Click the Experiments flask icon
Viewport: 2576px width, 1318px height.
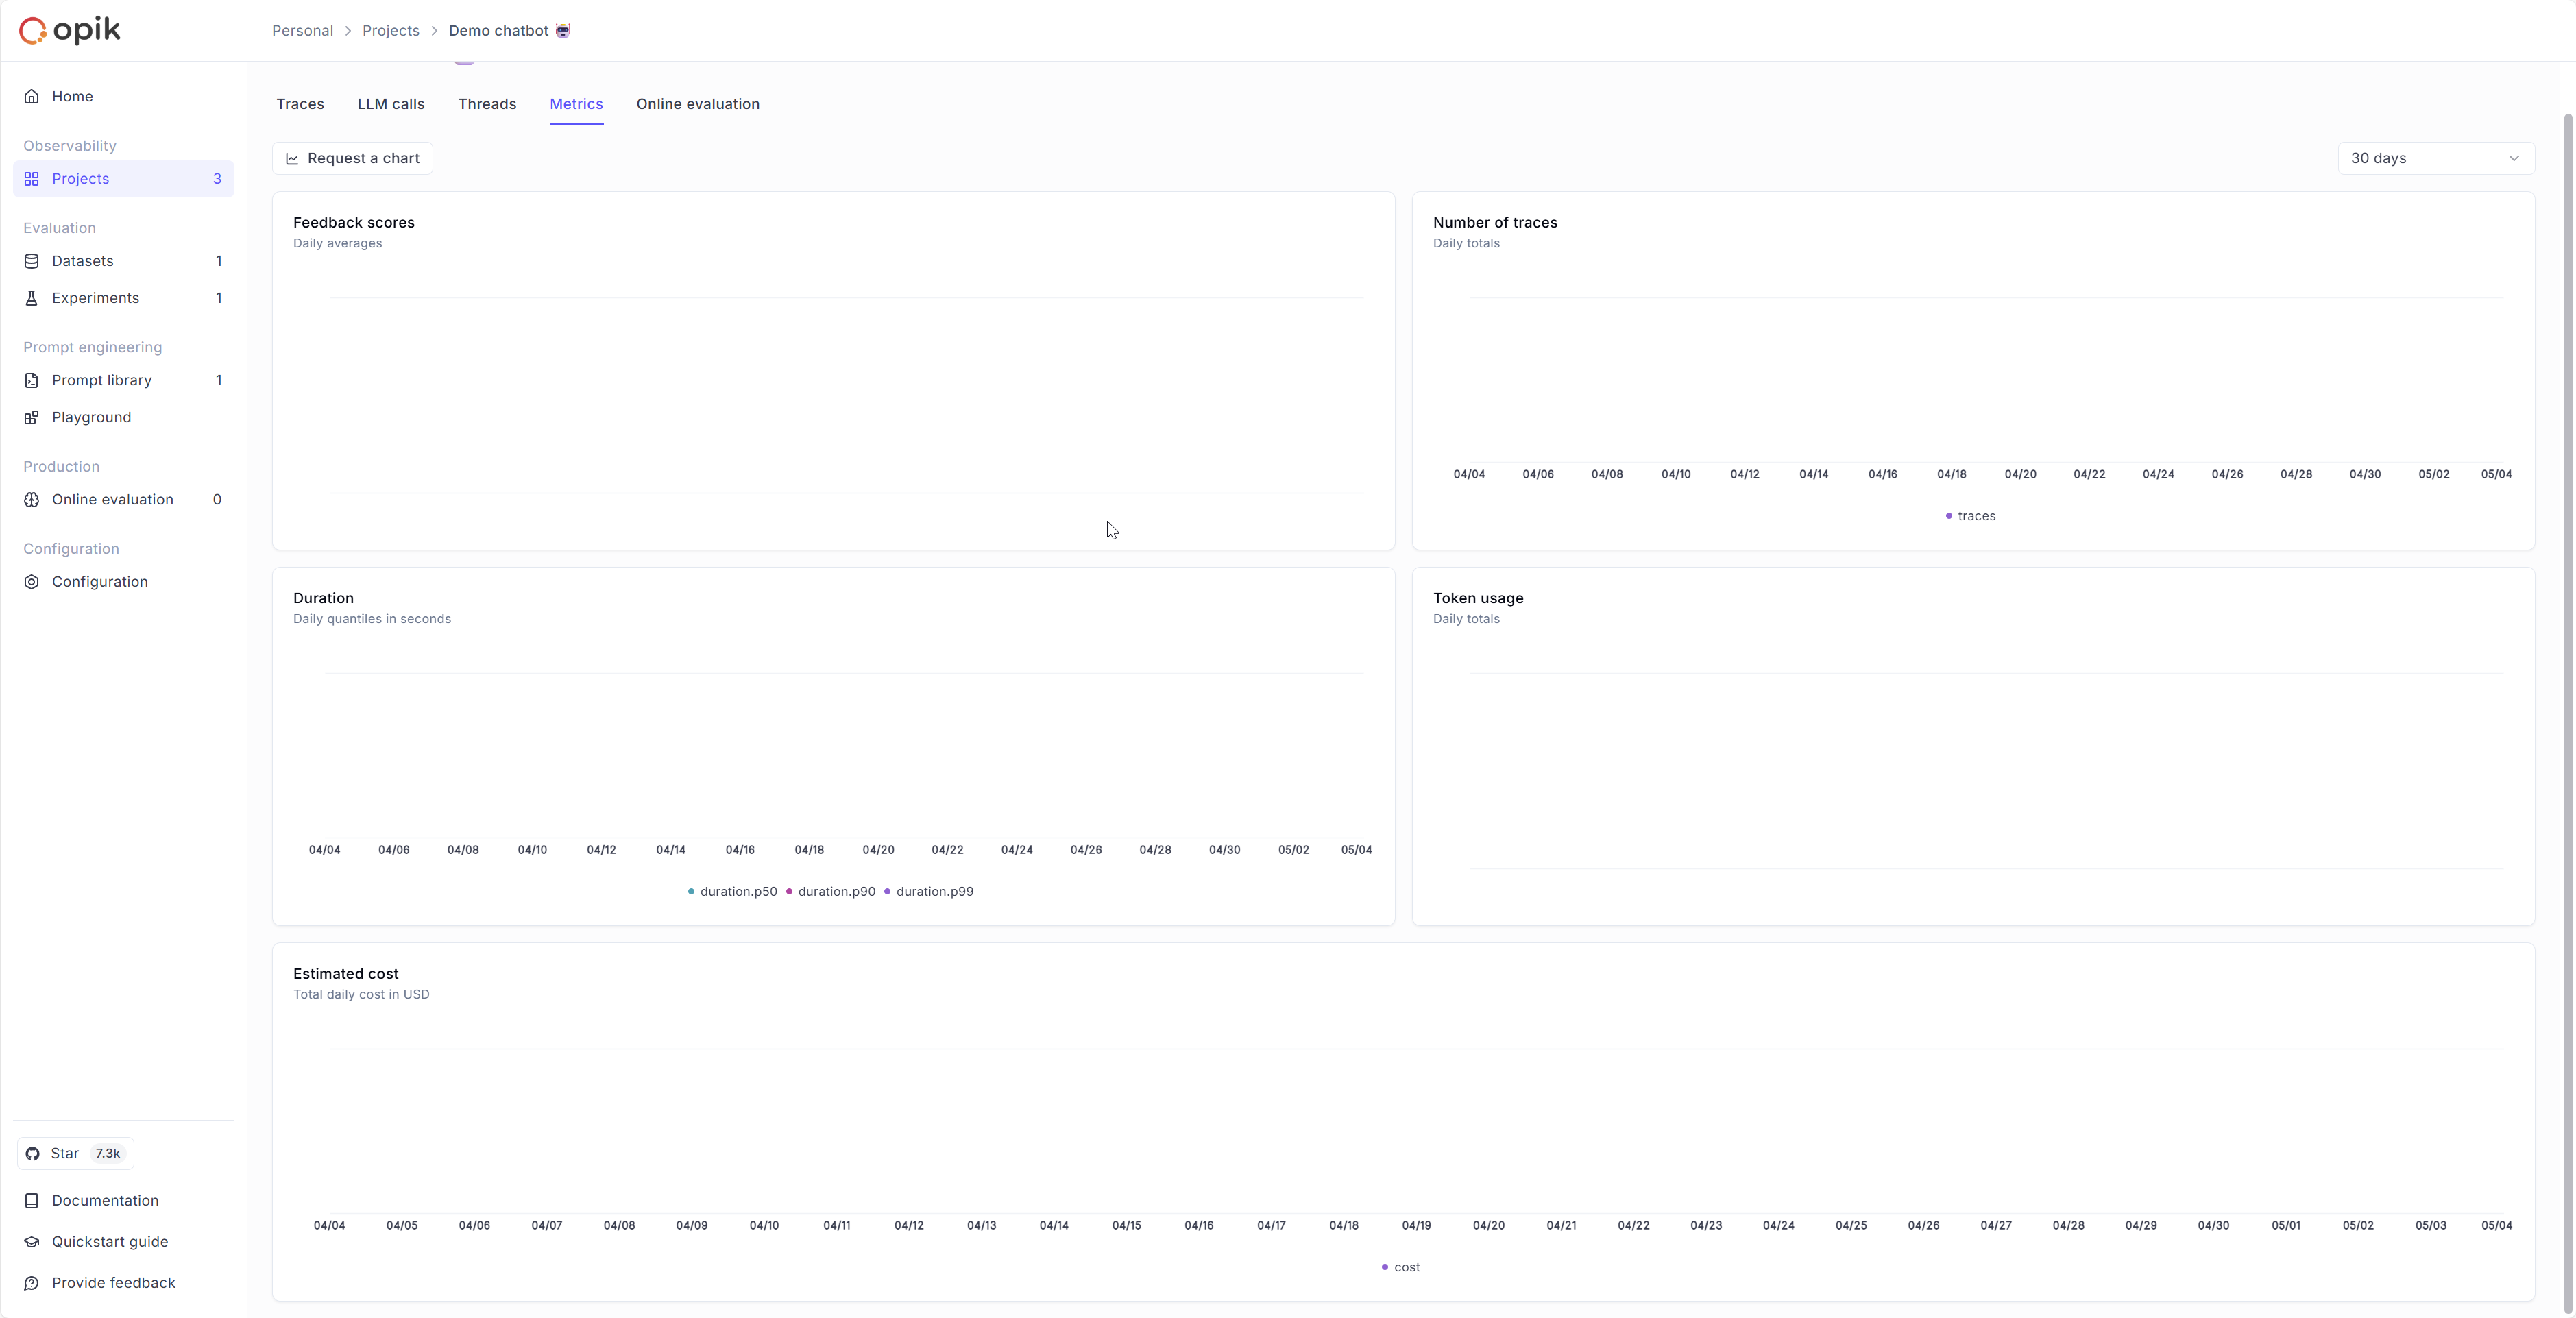click(32, 298)
